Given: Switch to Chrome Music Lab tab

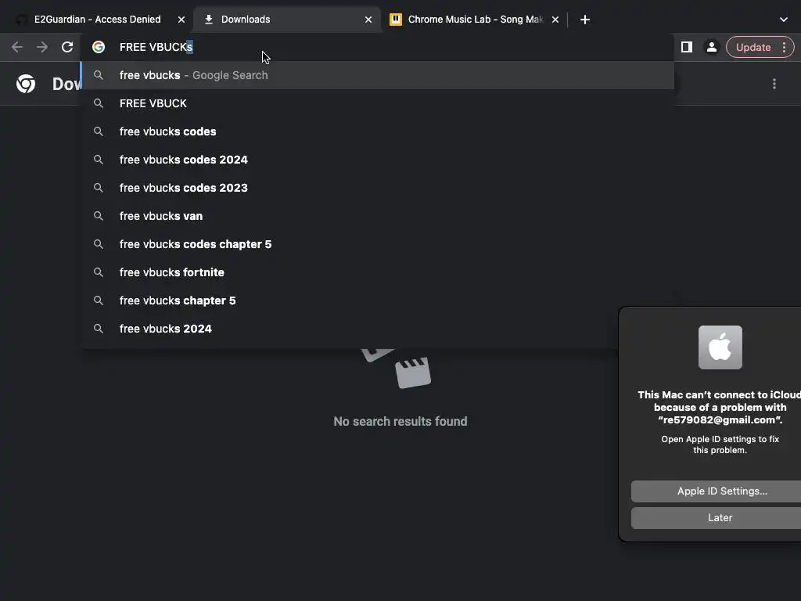Looking at the screenshot, I should pyautogui.click(x=475, y=20).
